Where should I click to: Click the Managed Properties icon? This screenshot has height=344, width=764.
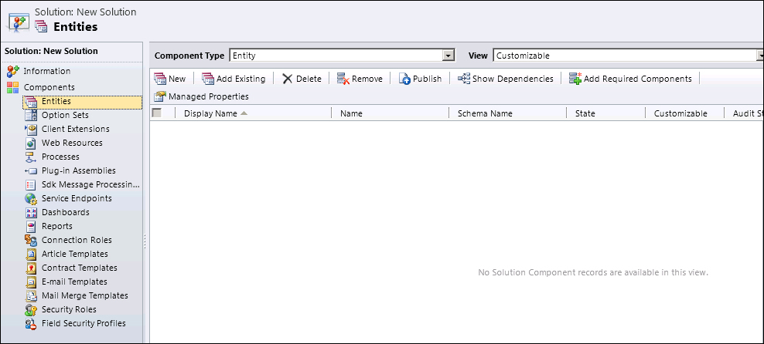coord(160,96)
